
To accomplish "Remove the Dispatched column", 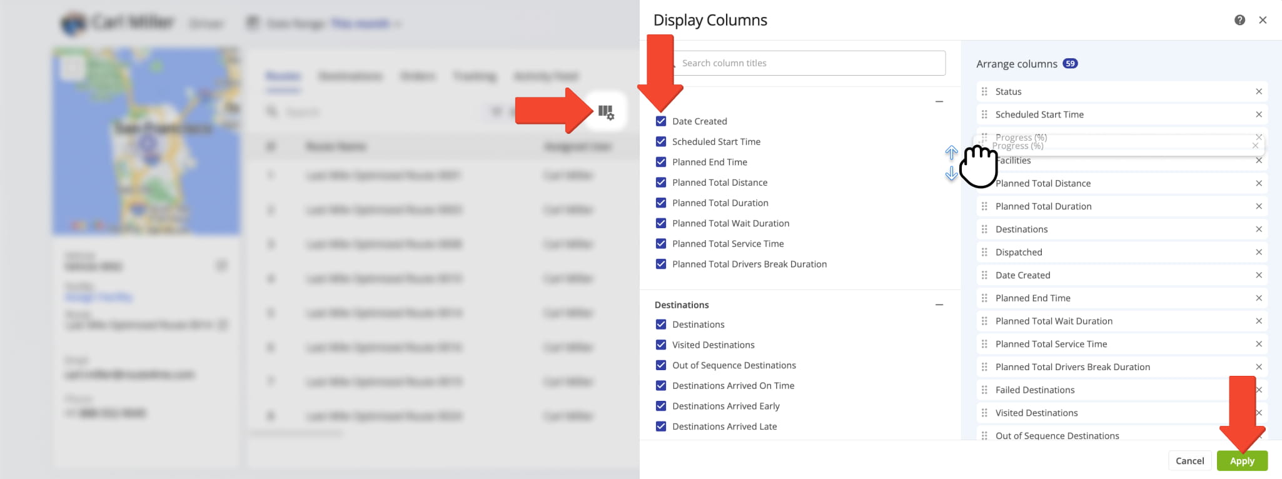I will point(1259,252).
